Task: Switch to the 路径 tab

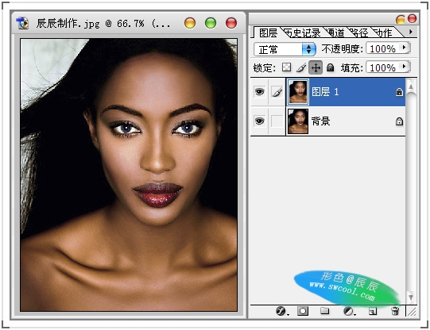Action: coord(359,33)
